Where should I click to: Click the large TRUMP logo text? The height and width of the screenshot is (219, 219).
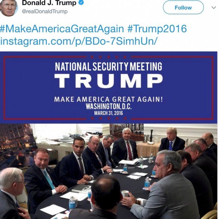(x=108, y=81)
